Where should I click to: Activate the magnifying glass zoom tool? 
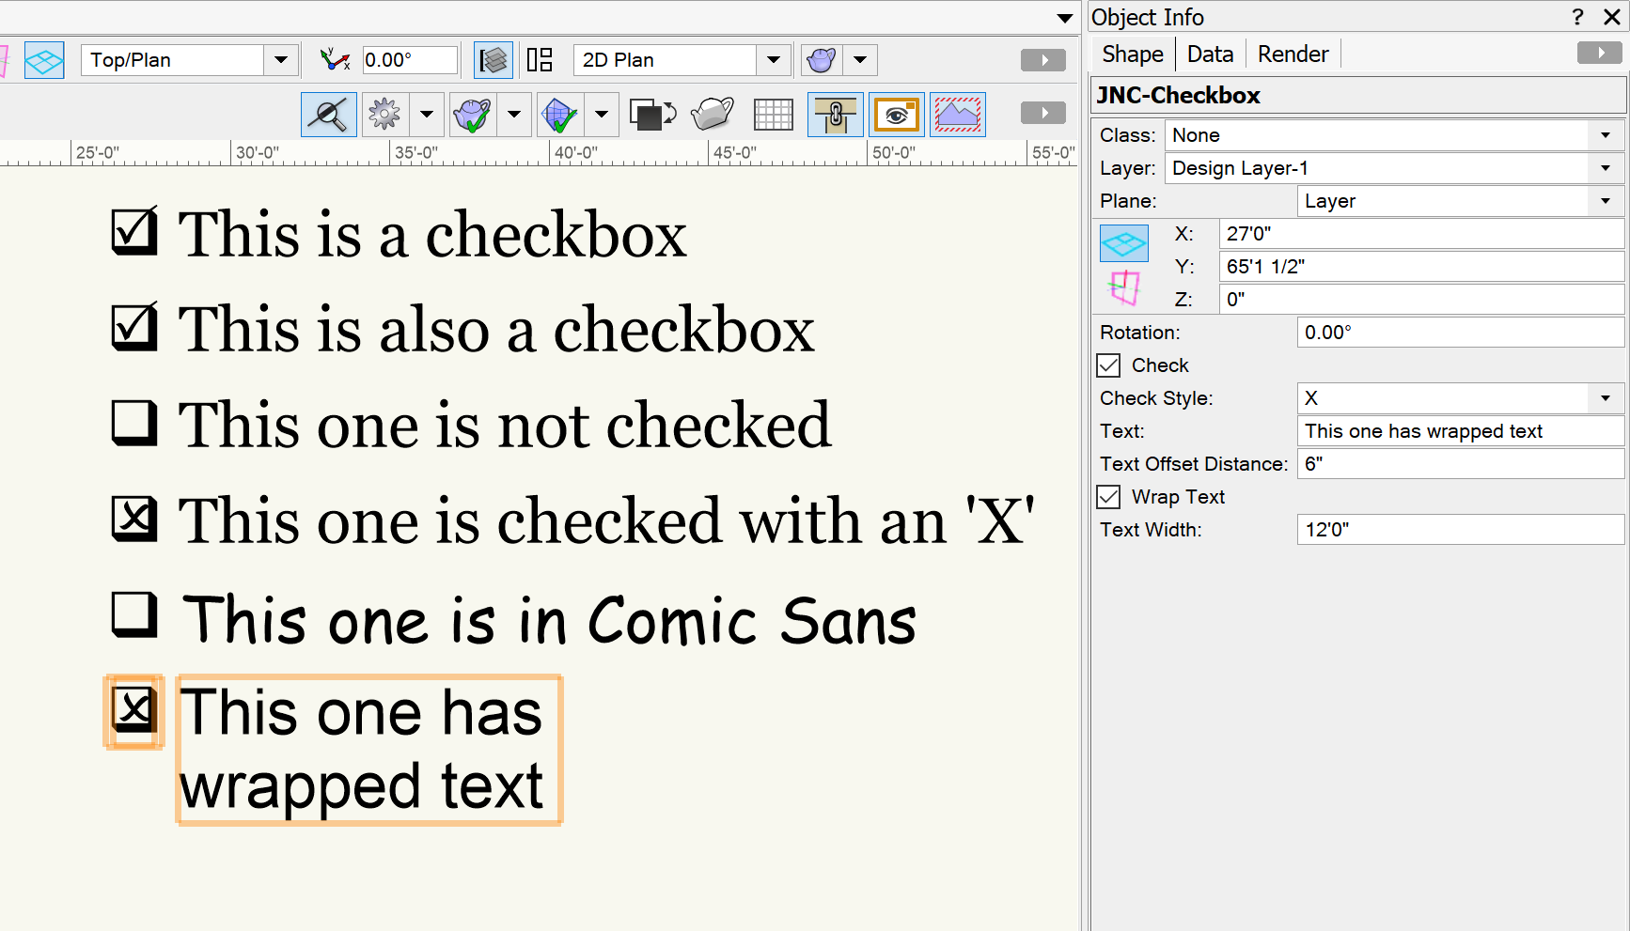tap(328, 114)
